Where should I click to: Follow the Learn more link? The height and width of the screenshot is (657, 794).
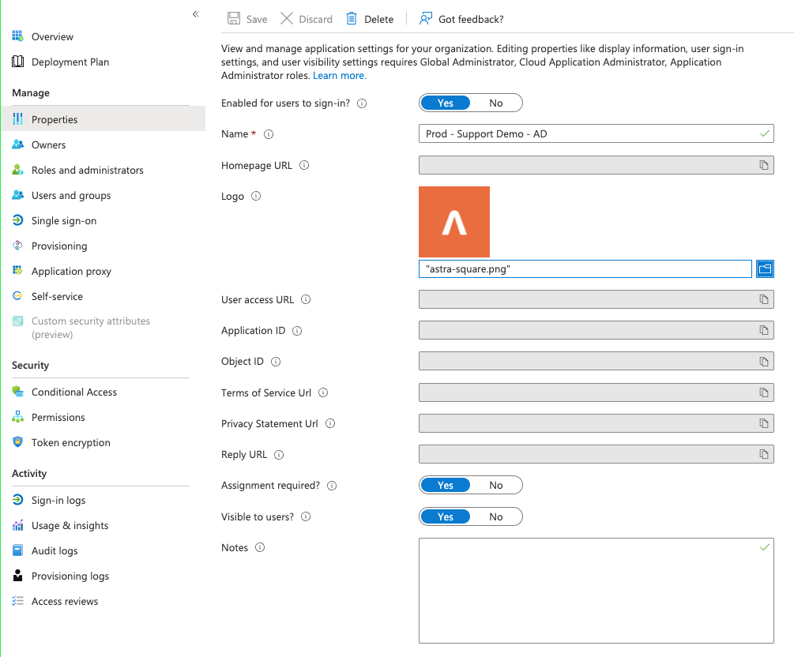click(x=339, y=76)
